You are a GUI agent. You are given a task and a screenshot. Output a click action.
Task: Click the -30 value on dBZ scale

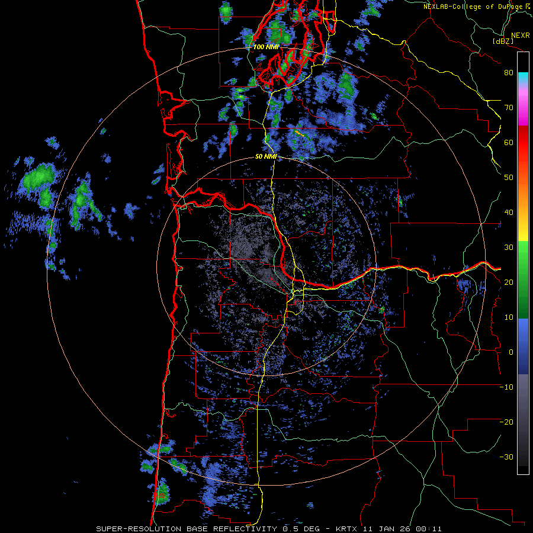506,457
